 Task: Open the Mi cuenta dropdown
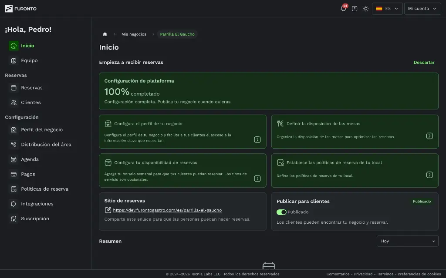pos(422,9)
